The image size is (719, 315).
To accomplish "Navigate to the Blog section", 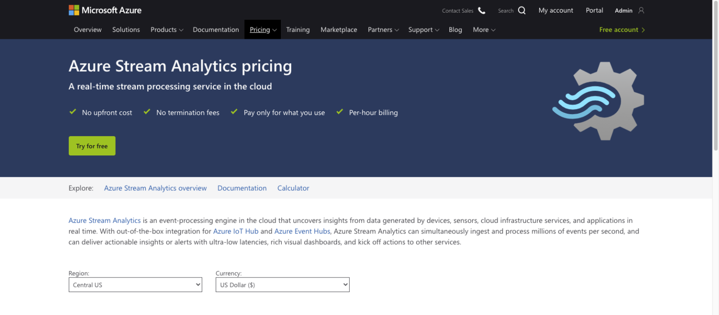I will click(455, 29).
